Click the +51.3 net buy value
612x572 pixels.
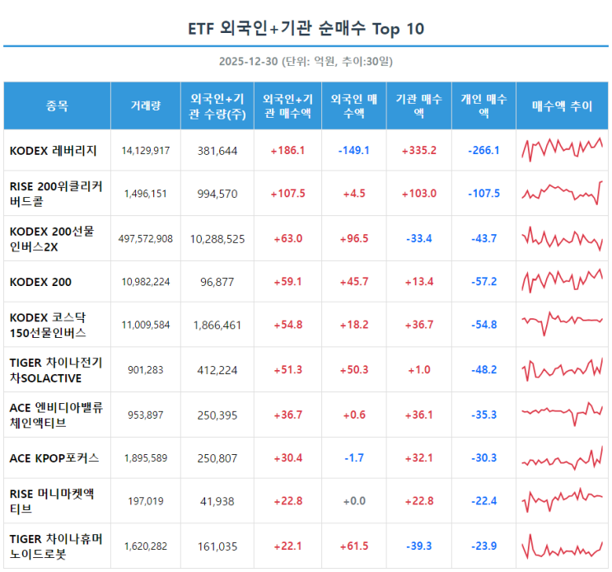(287, 370)
